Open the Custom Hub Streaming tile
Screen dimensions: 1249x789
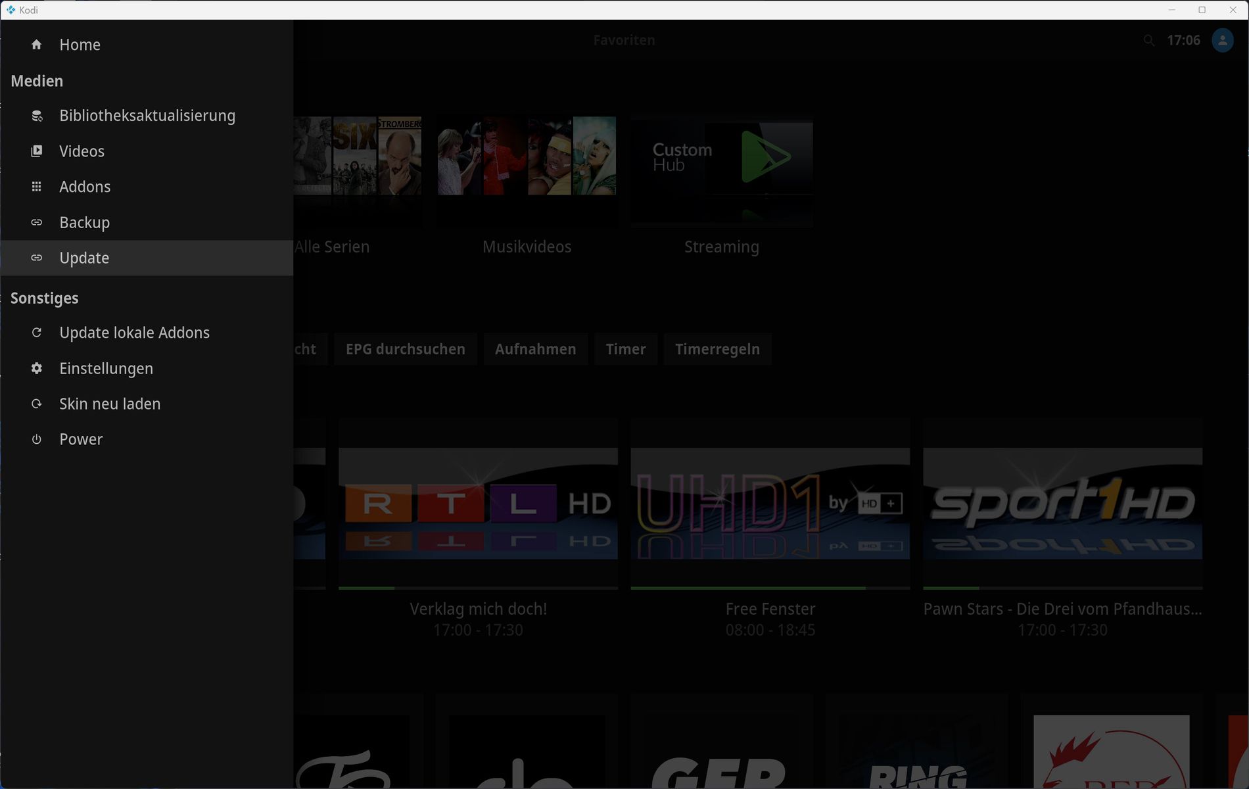(722, 172)
